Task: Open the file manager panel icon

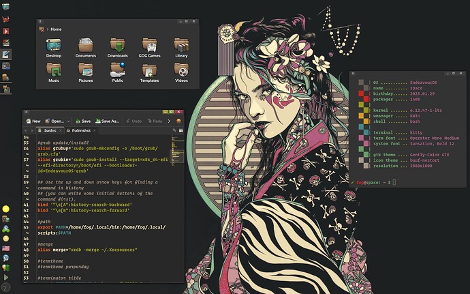Action: point(5,89)
